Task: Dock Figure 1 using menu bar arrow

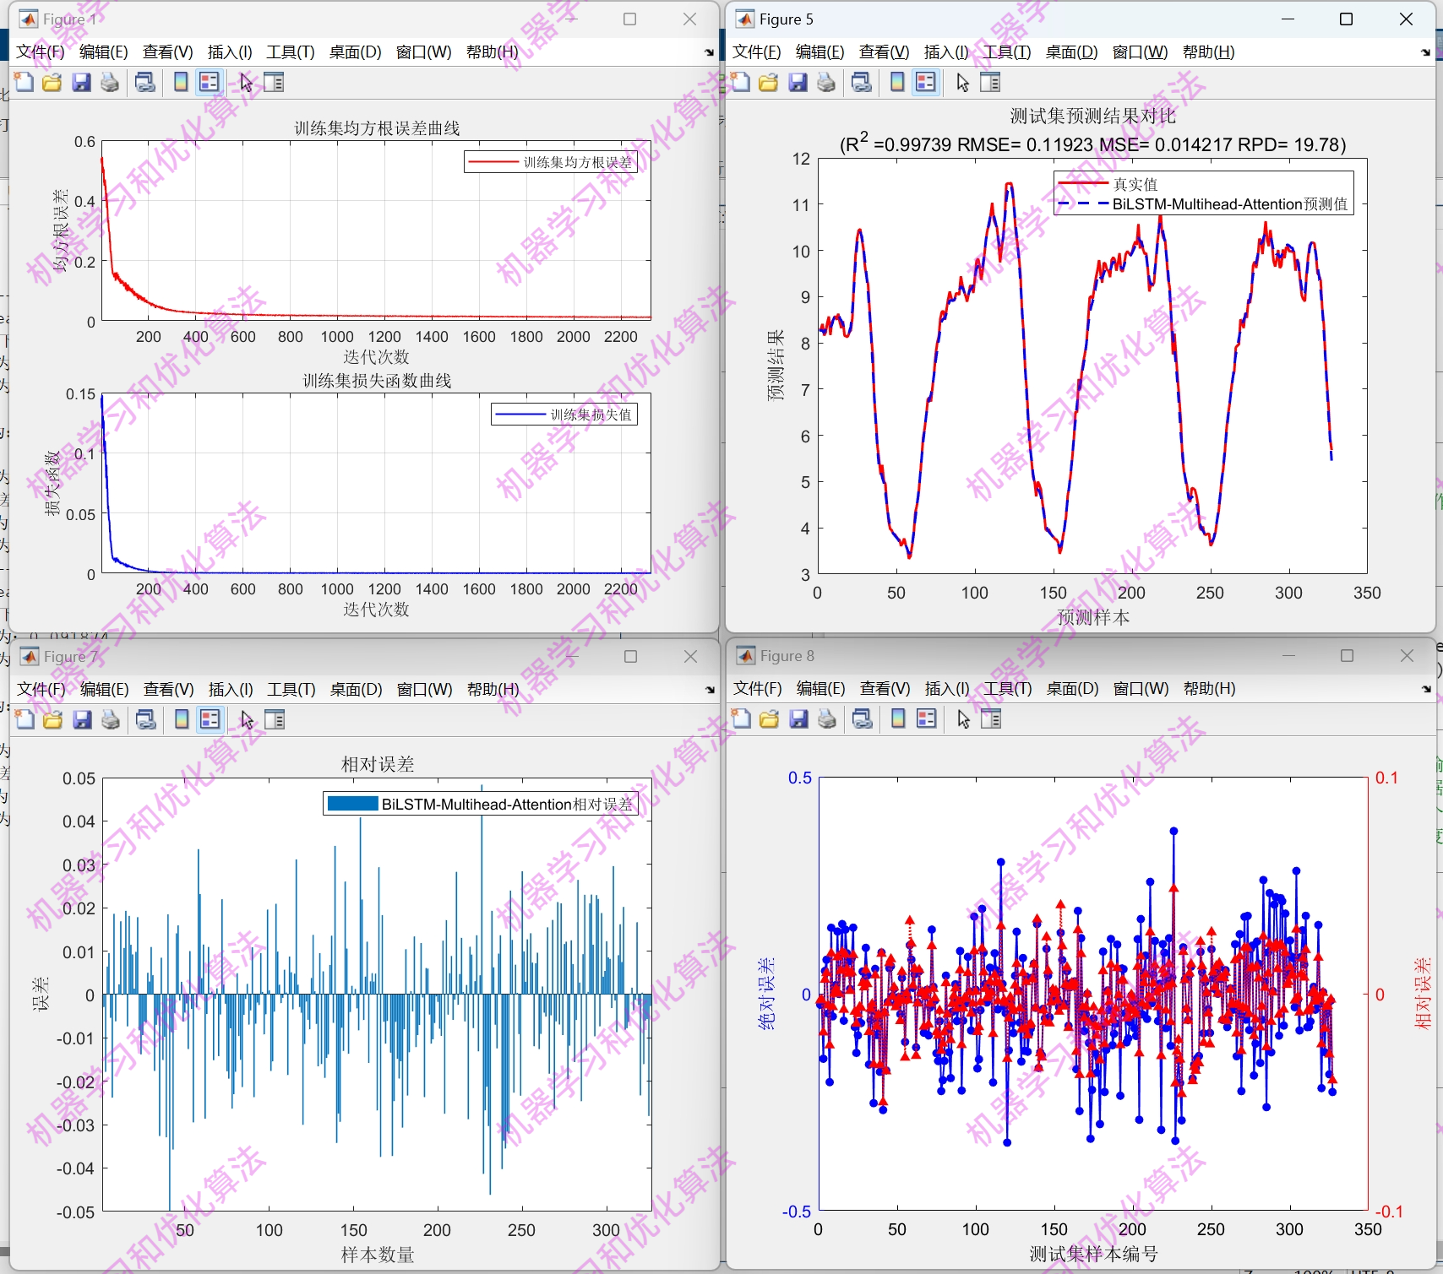Action: pyautogui.click(x=709, y=52)
